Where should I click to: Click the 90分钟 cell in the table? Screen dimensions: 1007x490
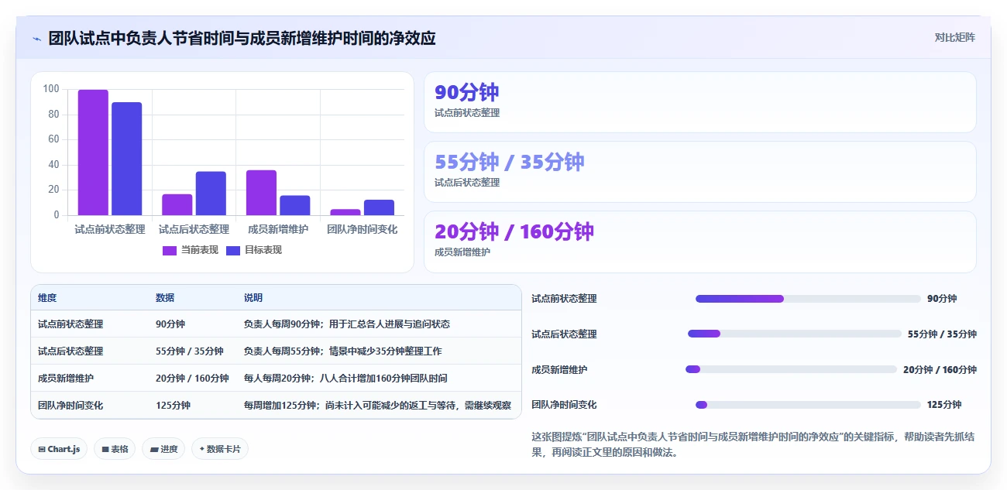click(170, 324)
